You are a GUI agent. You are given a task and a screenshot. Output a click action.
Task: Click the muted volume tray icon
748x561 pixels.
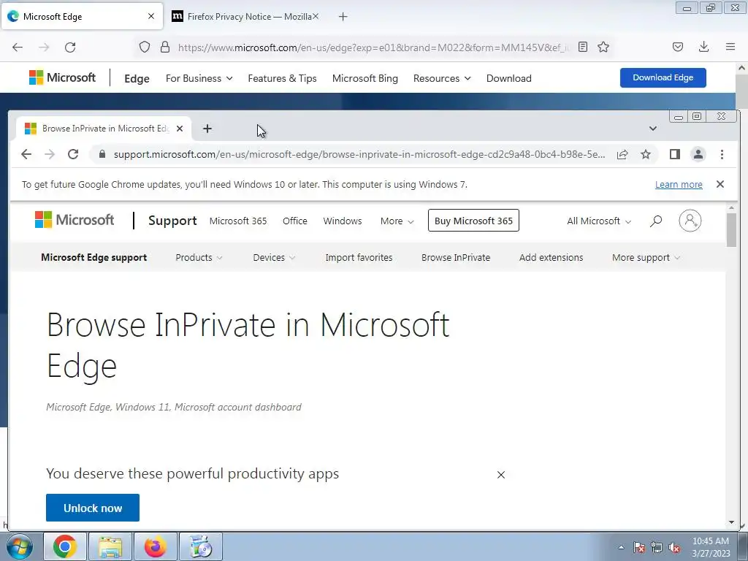tap(674, 548)
